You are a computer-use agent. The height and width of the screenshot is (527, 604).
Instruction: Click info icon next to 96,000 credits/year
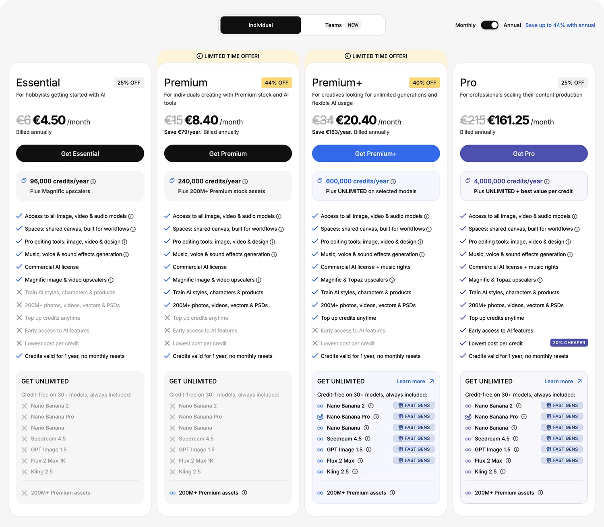pyautogui.click(x=93, y=182)
